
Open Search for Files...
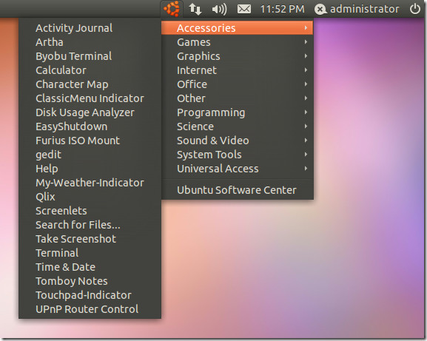tap(90, 225)
